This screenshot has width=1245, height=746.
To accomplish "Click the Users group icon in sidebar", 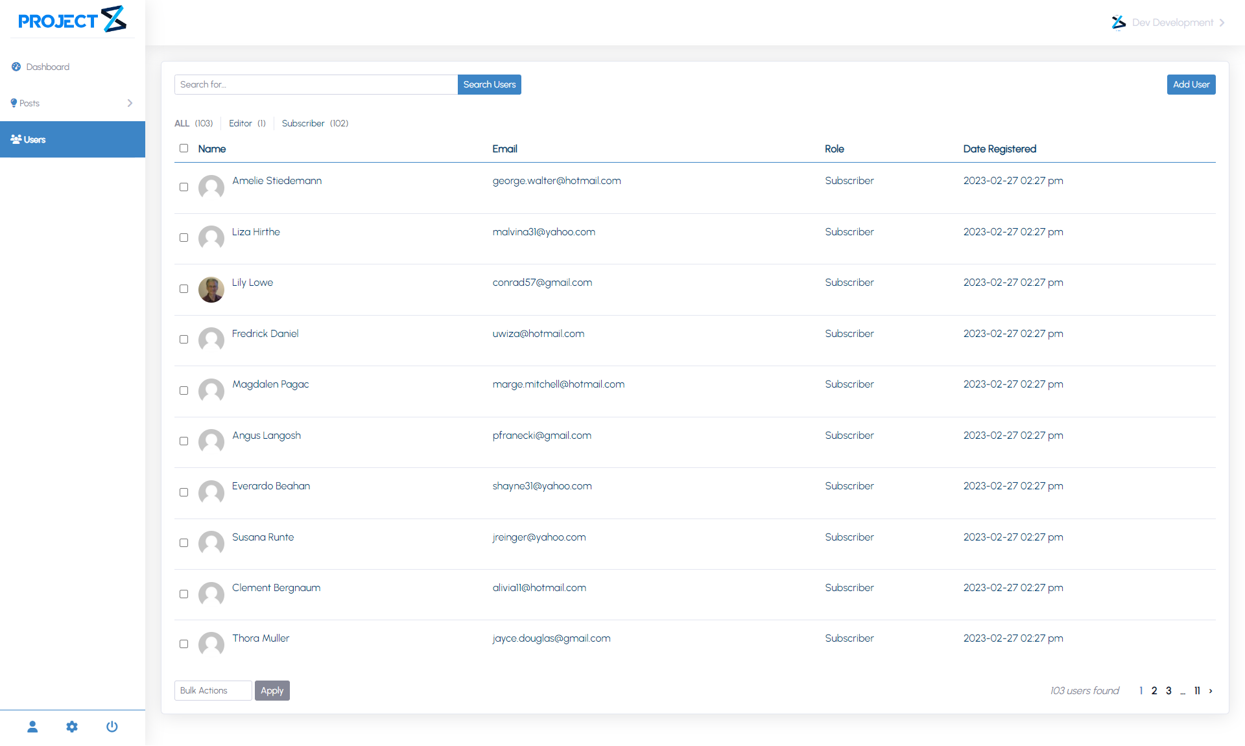I will [16, 139].
